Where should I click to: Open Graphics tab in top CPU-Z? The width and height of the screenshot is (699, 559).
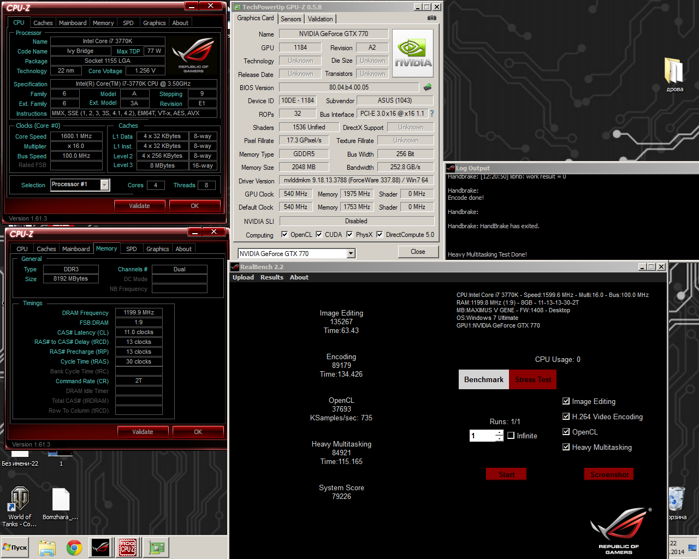pyautogui.click(x=154, y=23)
